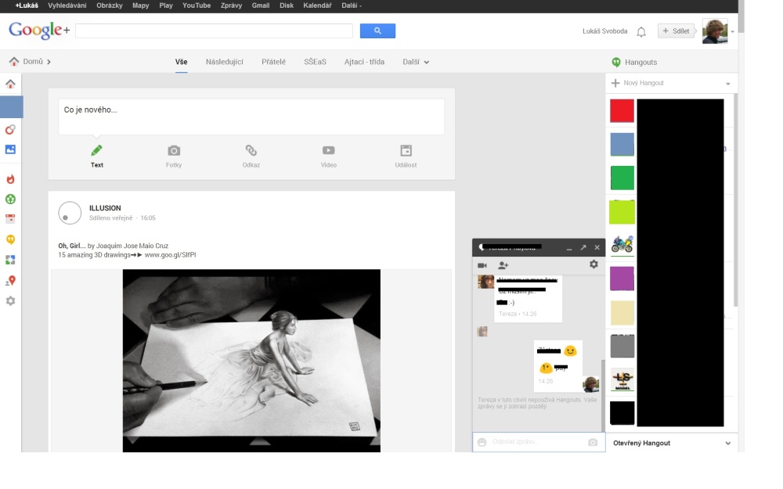783x489 pixels.
Task: Click the Sdílet share button
Action: click(x=677, y=31)
